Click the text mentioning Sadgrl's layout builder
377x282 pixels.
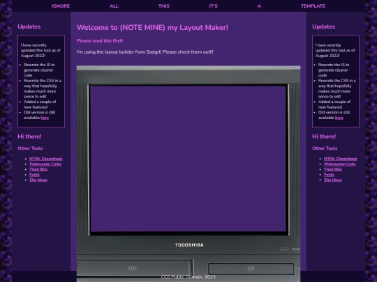click(x=145, y=52)
